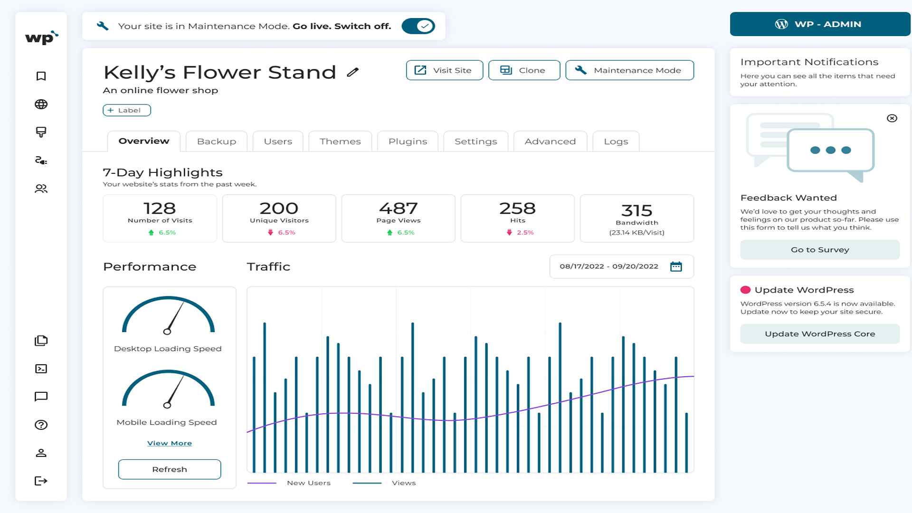Open the View More performance link
The image size is (912, 513).
coord(170,443)
